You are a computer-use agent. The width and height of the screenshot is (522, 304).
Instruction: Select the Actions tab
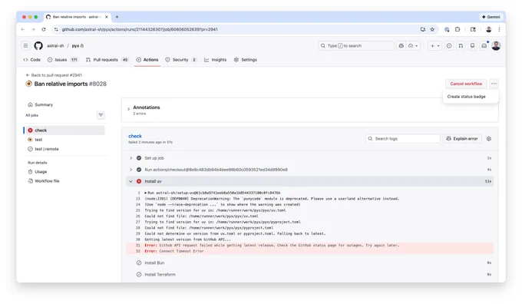[x=147, y=60]
